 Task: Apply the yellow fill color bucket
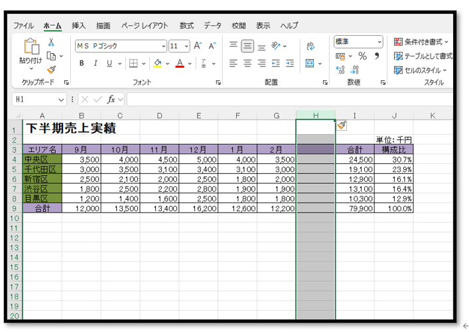(158, 64)
